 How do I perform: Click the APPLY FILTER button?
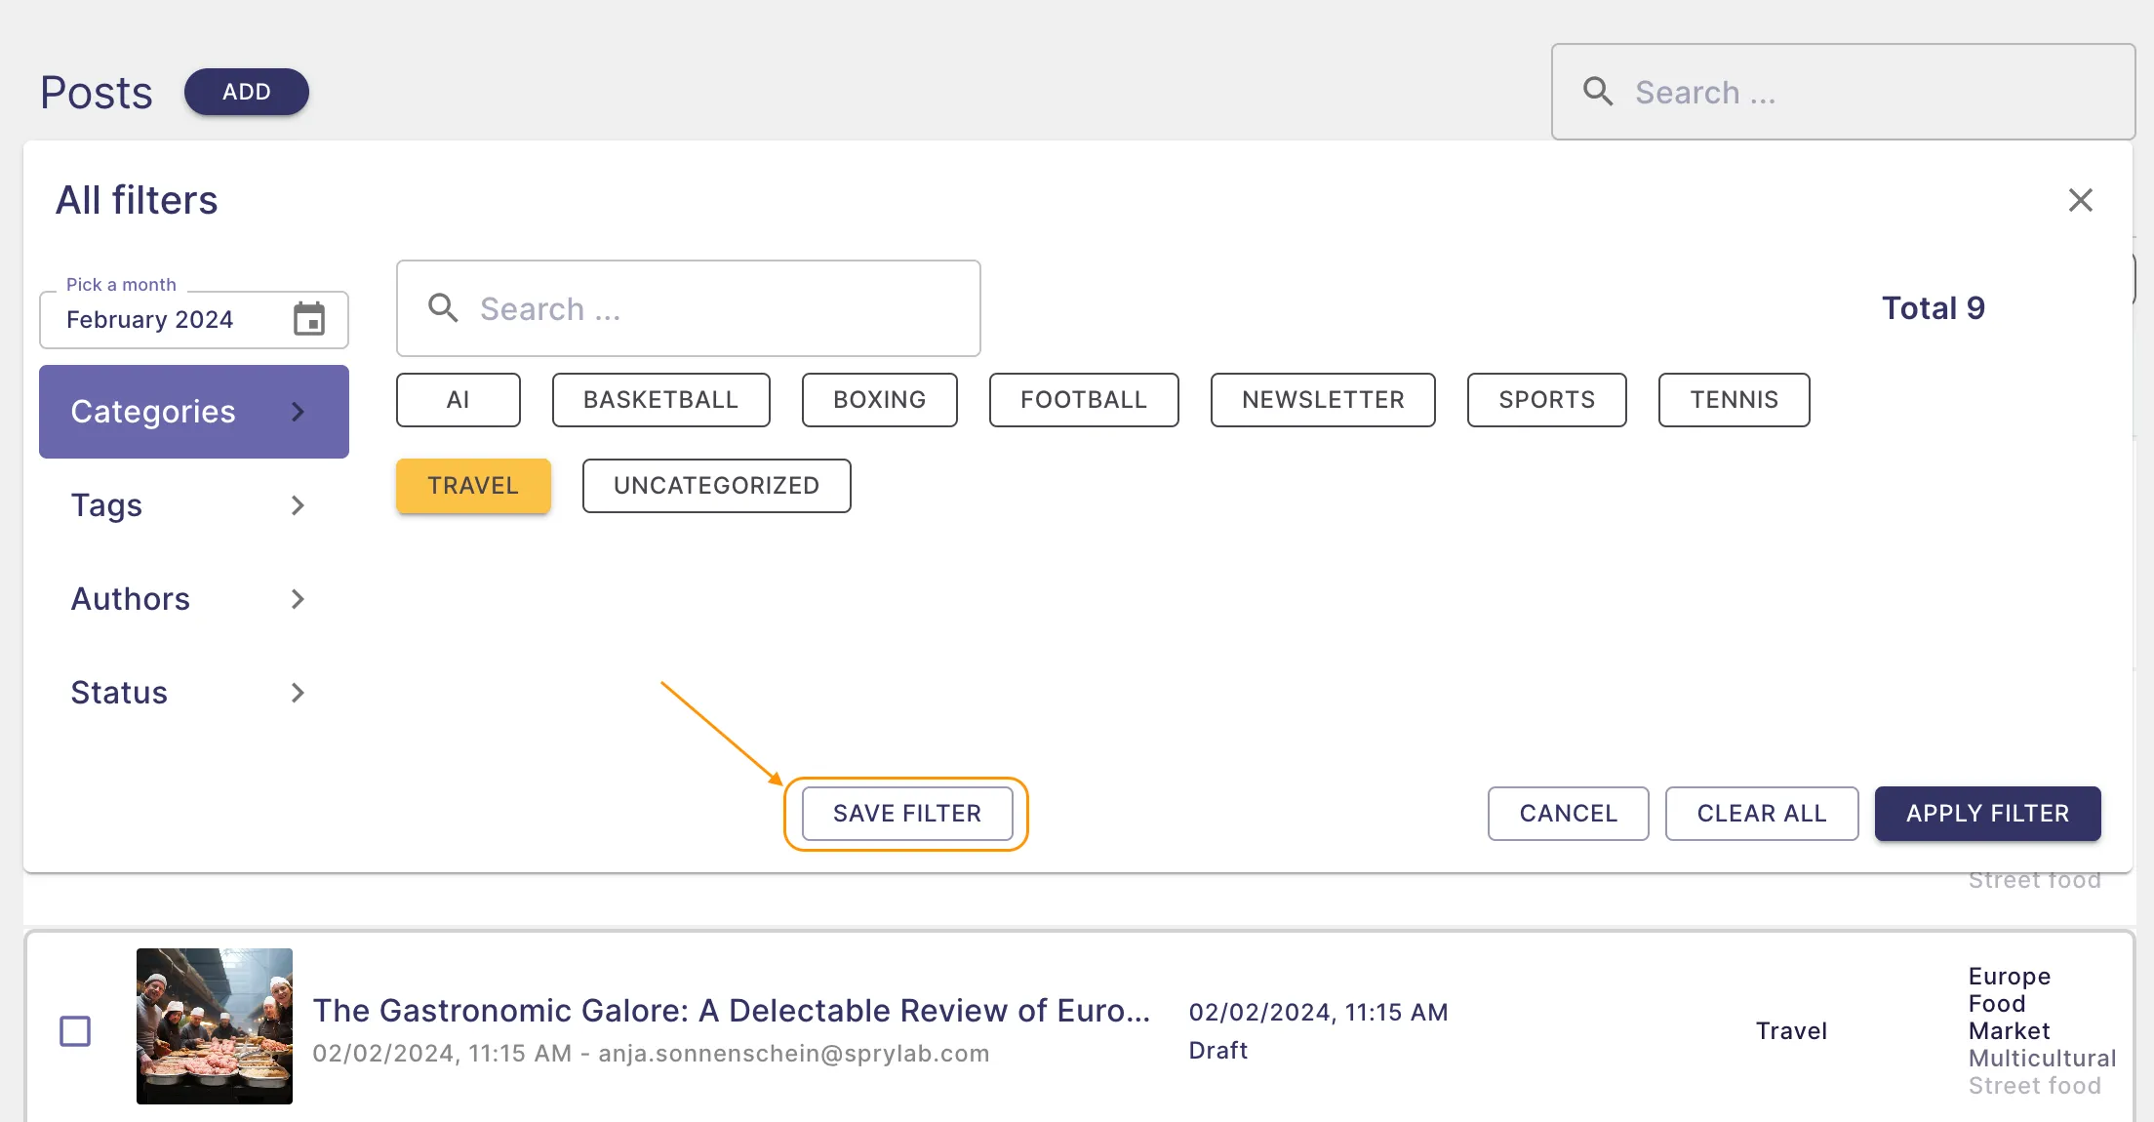pos(1988,814)
